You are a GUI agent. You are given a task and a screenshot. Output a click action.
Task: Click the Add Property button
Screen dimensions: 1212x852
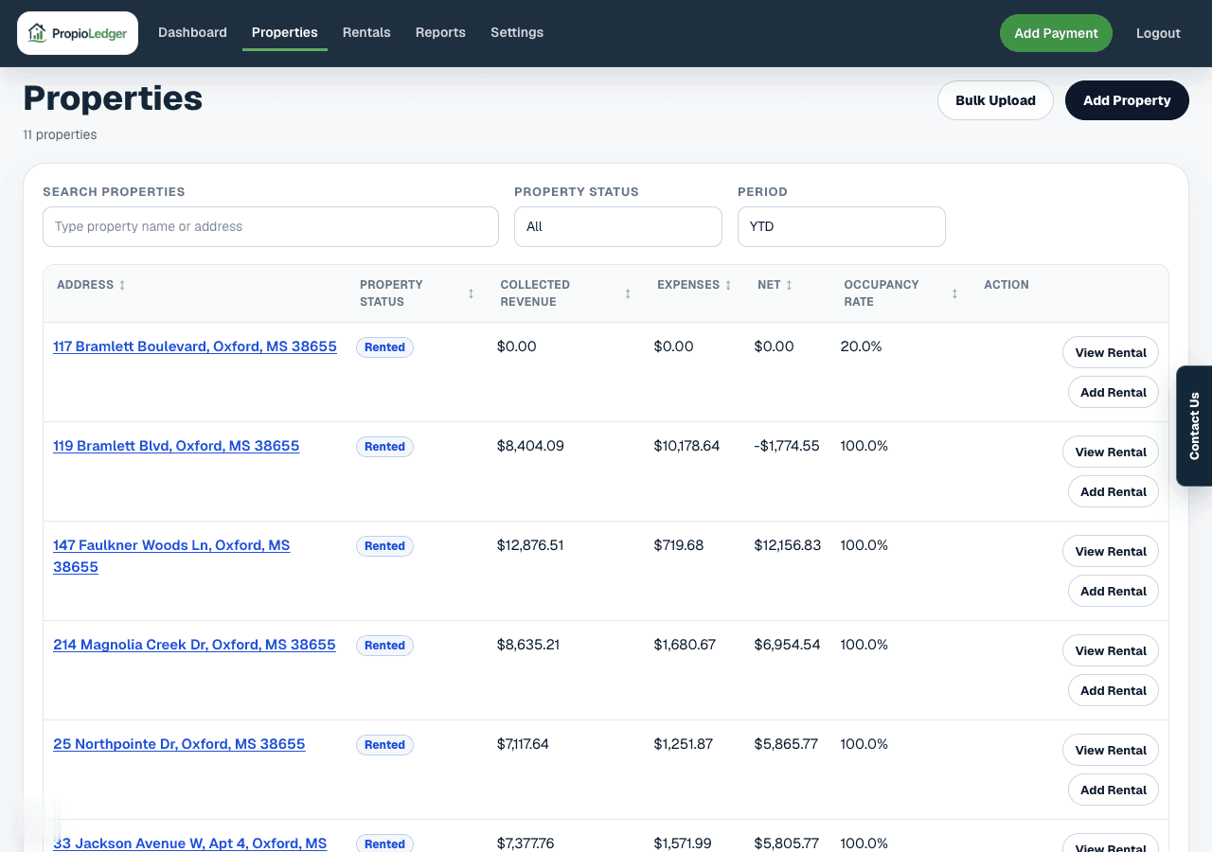tap(1127, 100)
